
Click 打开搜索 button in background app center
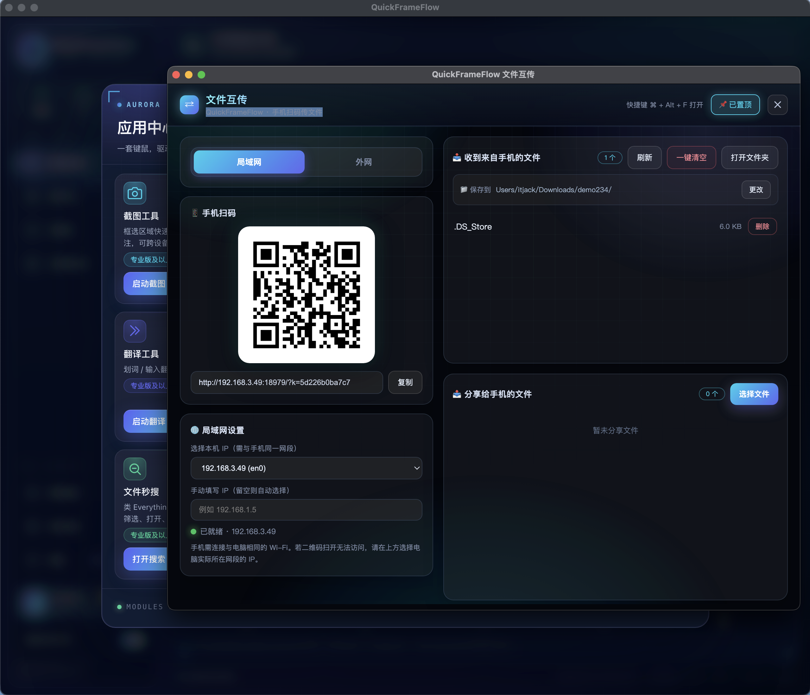[x=146, y=559]
